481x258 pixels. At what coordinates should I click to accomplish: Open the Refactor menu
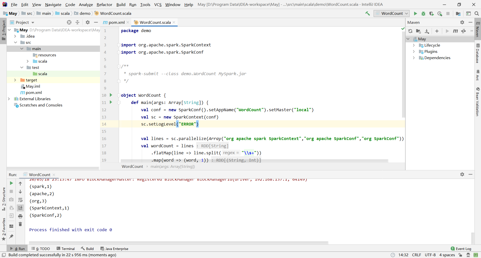104,5
